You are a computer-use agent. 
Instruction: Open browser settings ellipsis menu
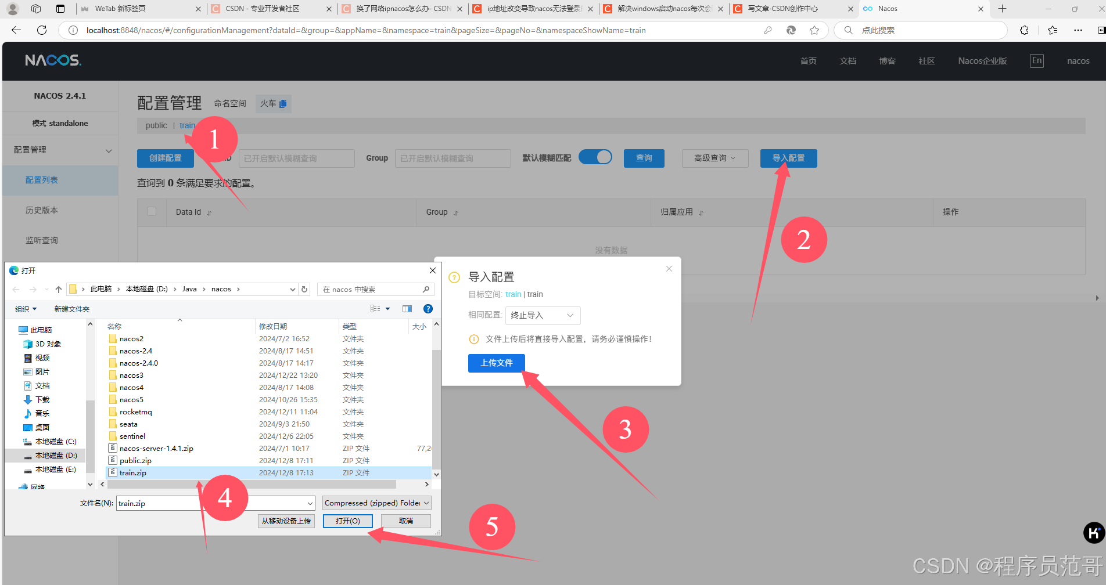coord(1078,30)
